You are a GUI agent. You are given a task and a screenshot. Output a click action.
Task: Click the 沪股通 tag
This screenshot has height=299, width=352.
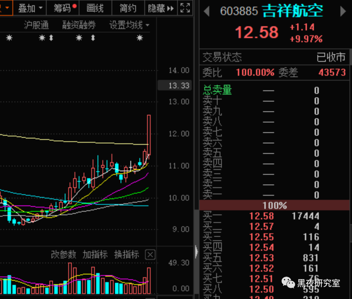point(36,25)
